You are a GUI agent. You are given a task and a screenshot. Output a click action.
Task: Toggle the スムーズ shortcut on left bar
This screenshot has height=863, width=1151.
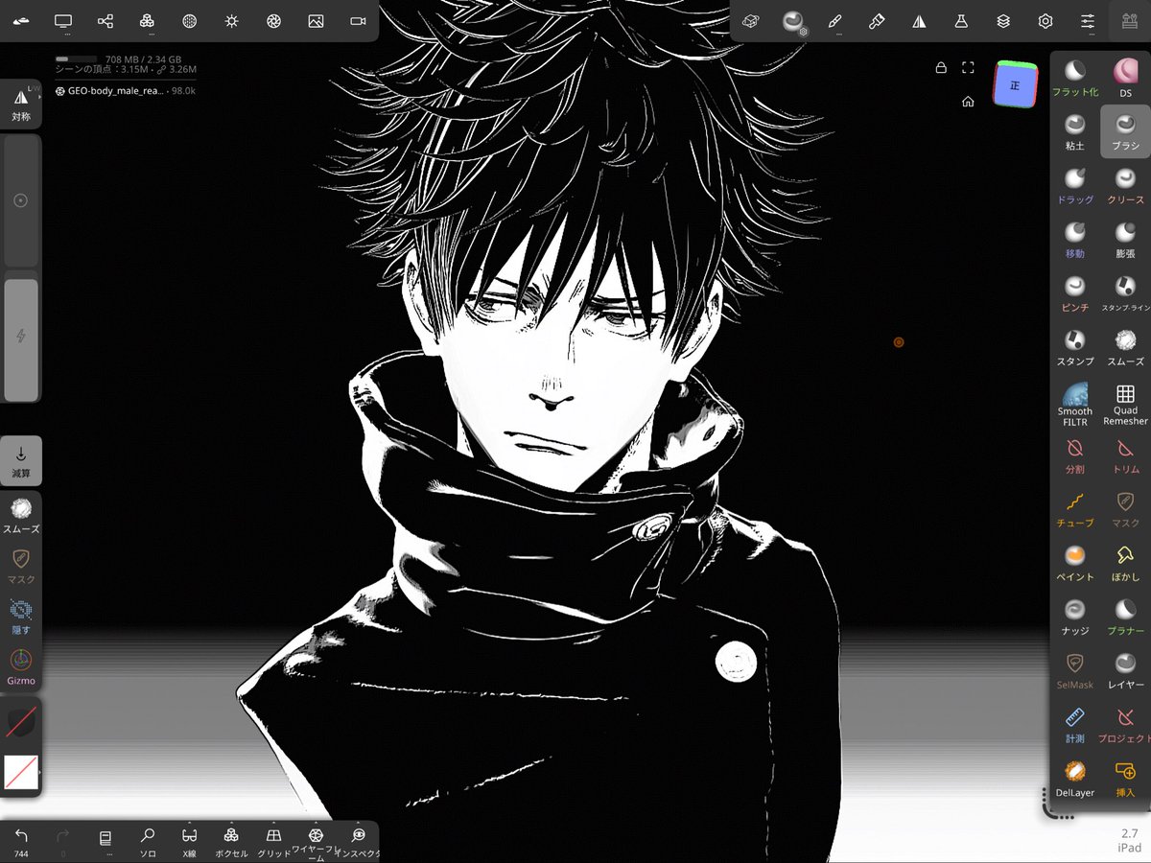coord(21,516)
